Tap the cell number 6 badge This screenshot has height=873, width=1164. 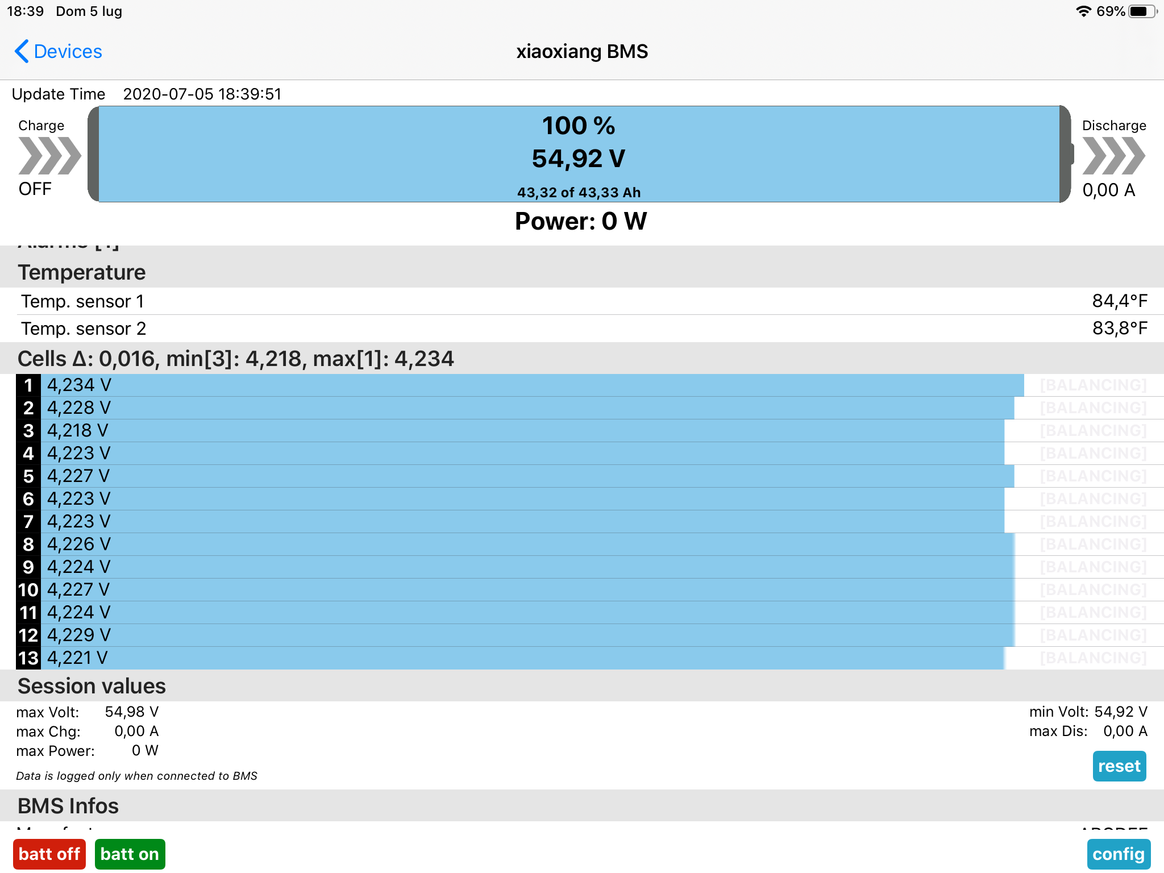(x=28, y=499)
